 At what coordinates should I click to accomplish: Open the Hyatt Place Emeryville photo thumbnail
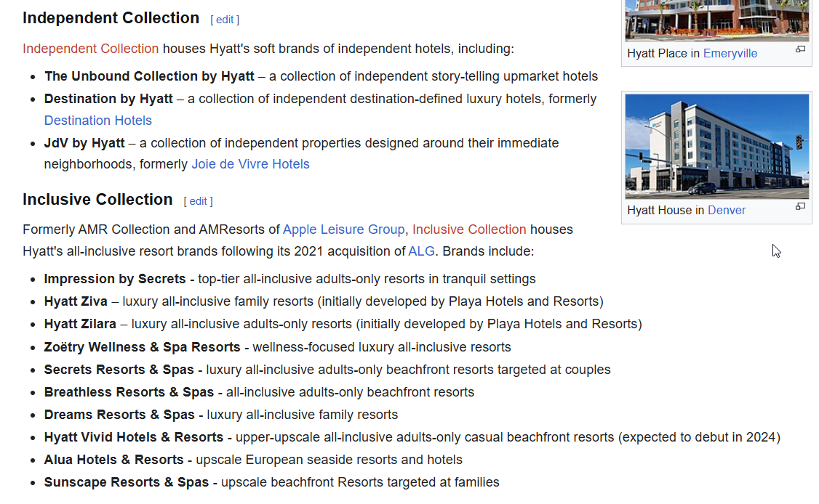tap(716, 20)
